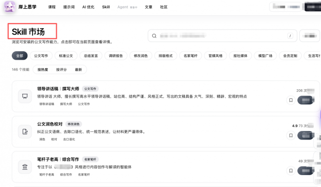
Task: Go to the Skill nav item
Action: pyautogui.click(x=106, y=7)
